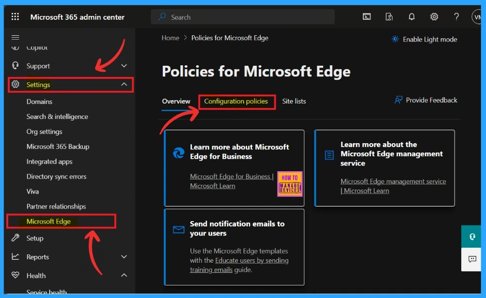Collapse the Health section chevron
486x298 pixels.
click(x=124, y=275)
